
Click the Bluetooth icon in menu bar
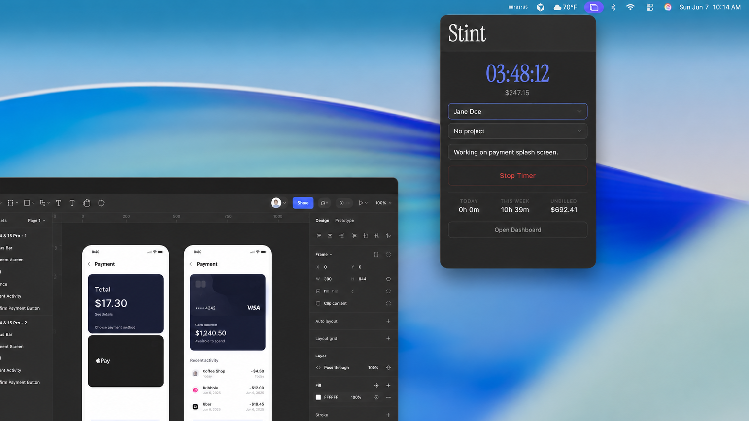pyautogui.click(x=613, y=7)
